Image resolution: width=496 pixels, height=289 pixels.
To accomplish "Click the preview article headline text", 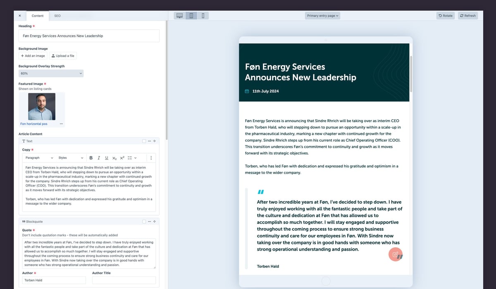I will pos(300,72).
